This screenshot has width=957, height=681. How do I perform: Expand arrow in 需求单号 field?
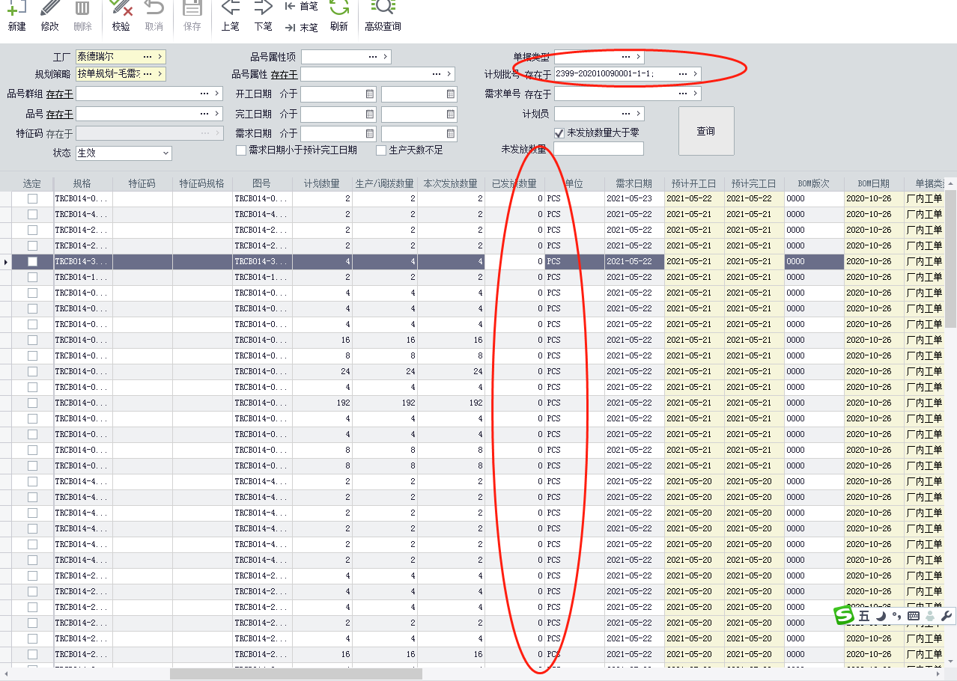695,94
